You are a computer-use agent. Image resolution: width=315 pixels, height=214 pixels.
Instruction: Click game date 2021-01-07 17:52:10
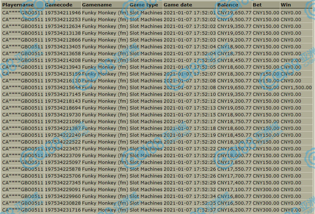tap(190, 94)
